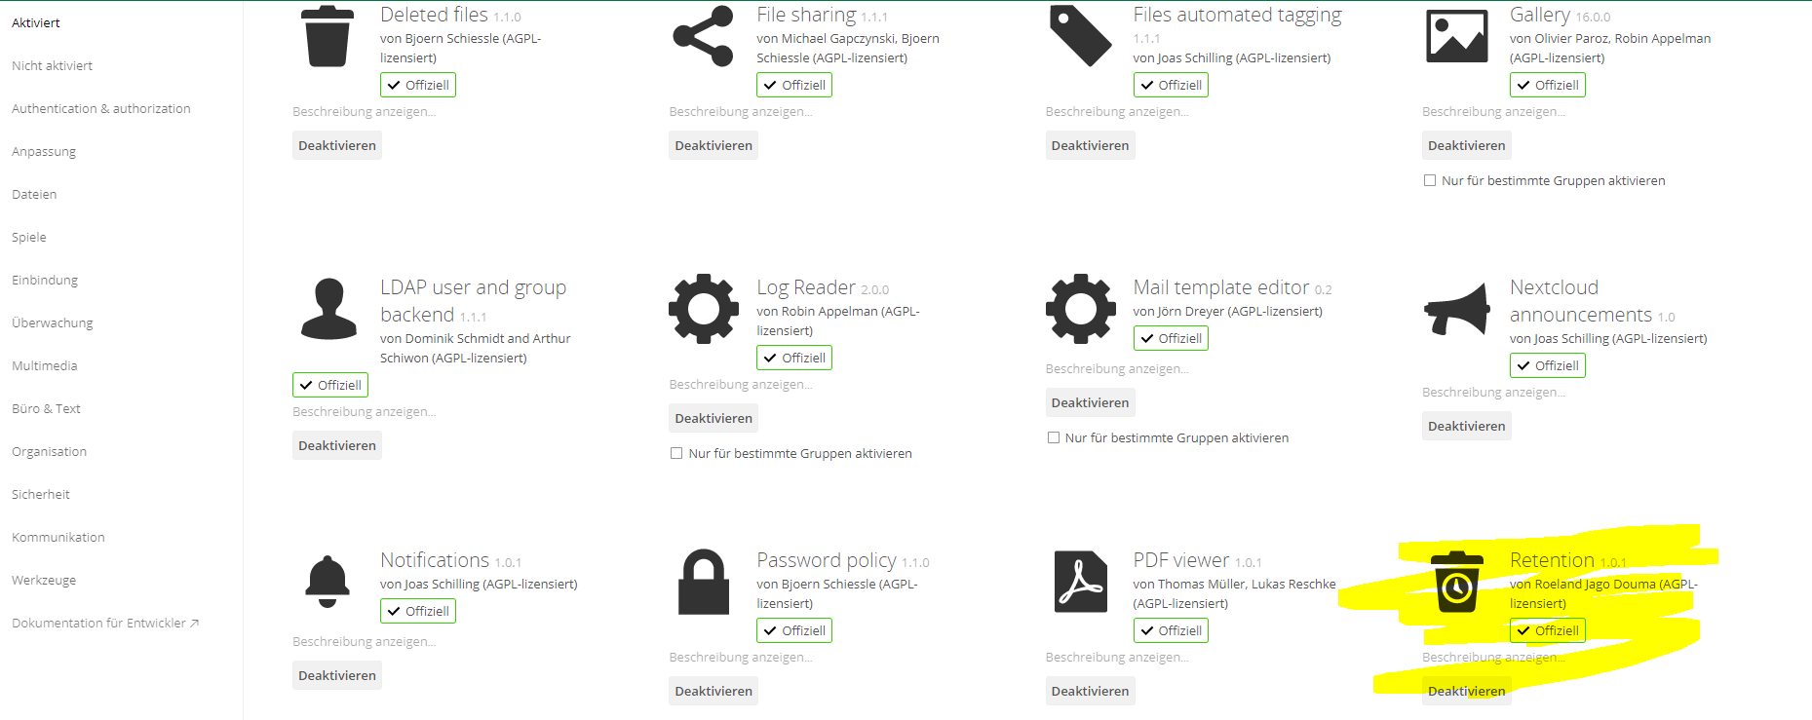This screenshot has height=720, width=1812.
Task: Click the Deleted files trash can icon
Action: click(x=328, y=36)
